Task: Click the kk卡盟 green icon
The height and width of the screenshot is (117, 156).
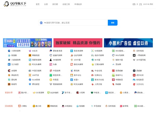Action: coord(92,60)
